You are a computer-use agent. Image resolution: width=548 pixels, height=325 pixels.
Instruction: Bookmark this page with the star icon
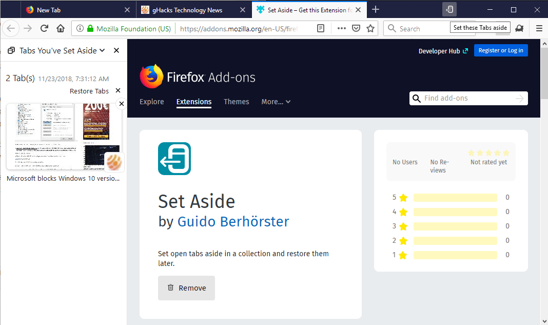(x=370, y=28)
